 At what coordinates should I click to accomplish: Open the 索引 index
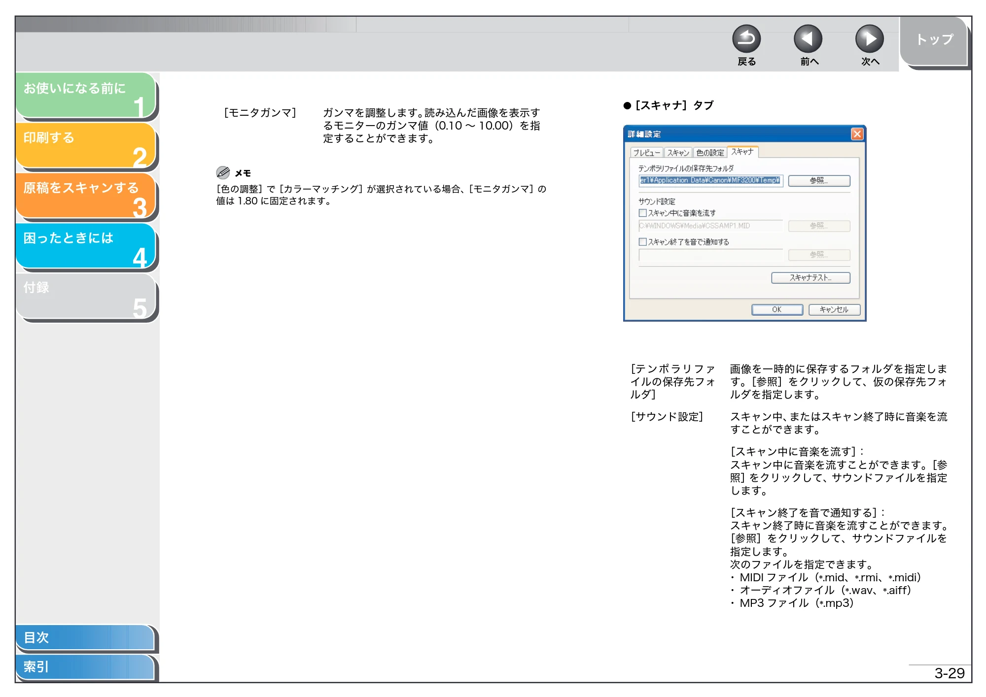[x=85, y=667]
